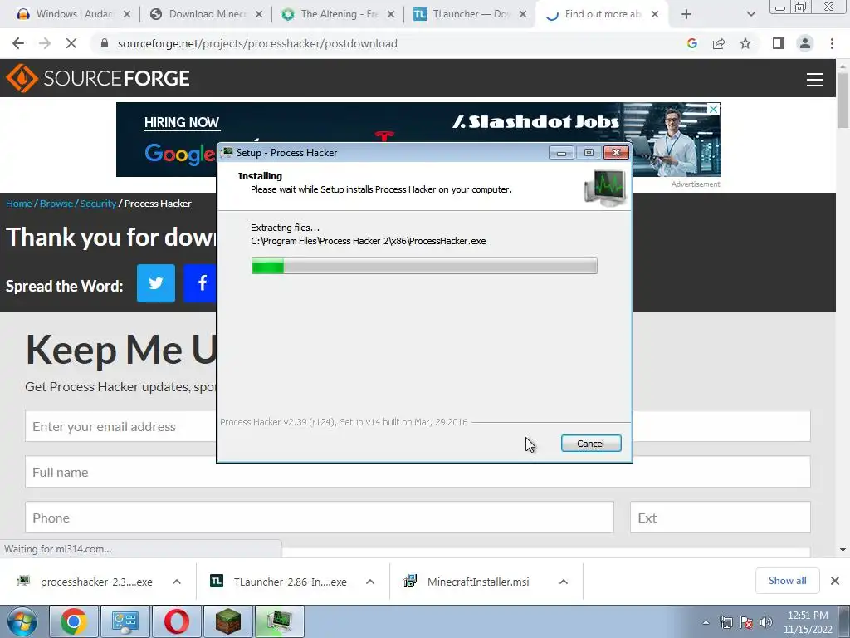Toggle Chrome side panel icon
This screenshot has height=638, width=850.
pos(779,43)
